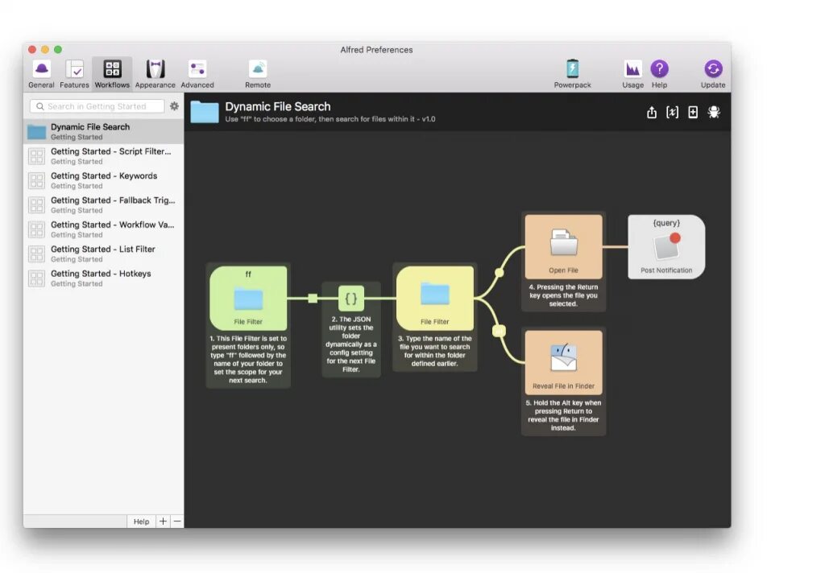
Task: Select the yellow File Filter node
Action: tap(434, 298)
